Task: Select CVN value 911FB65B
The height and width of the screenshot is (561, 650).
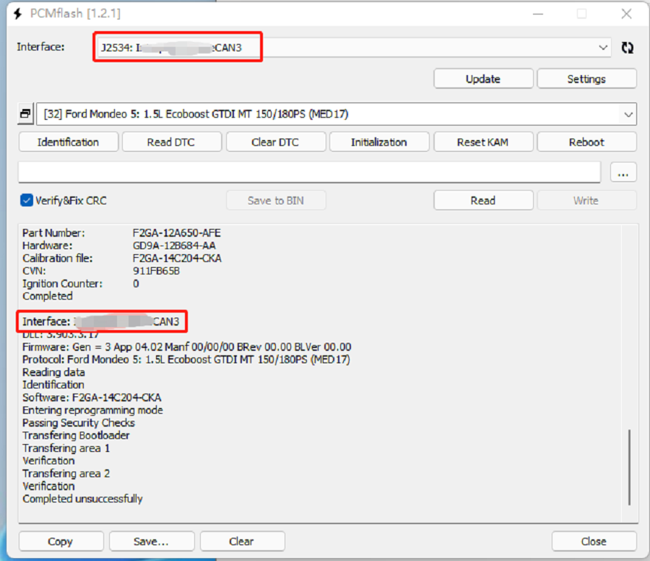Action: tap(156, 271)
